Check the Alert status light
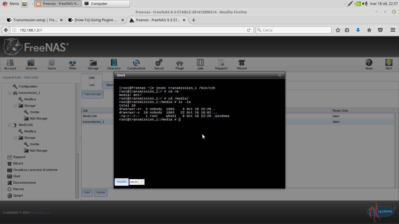 point(389,64)
